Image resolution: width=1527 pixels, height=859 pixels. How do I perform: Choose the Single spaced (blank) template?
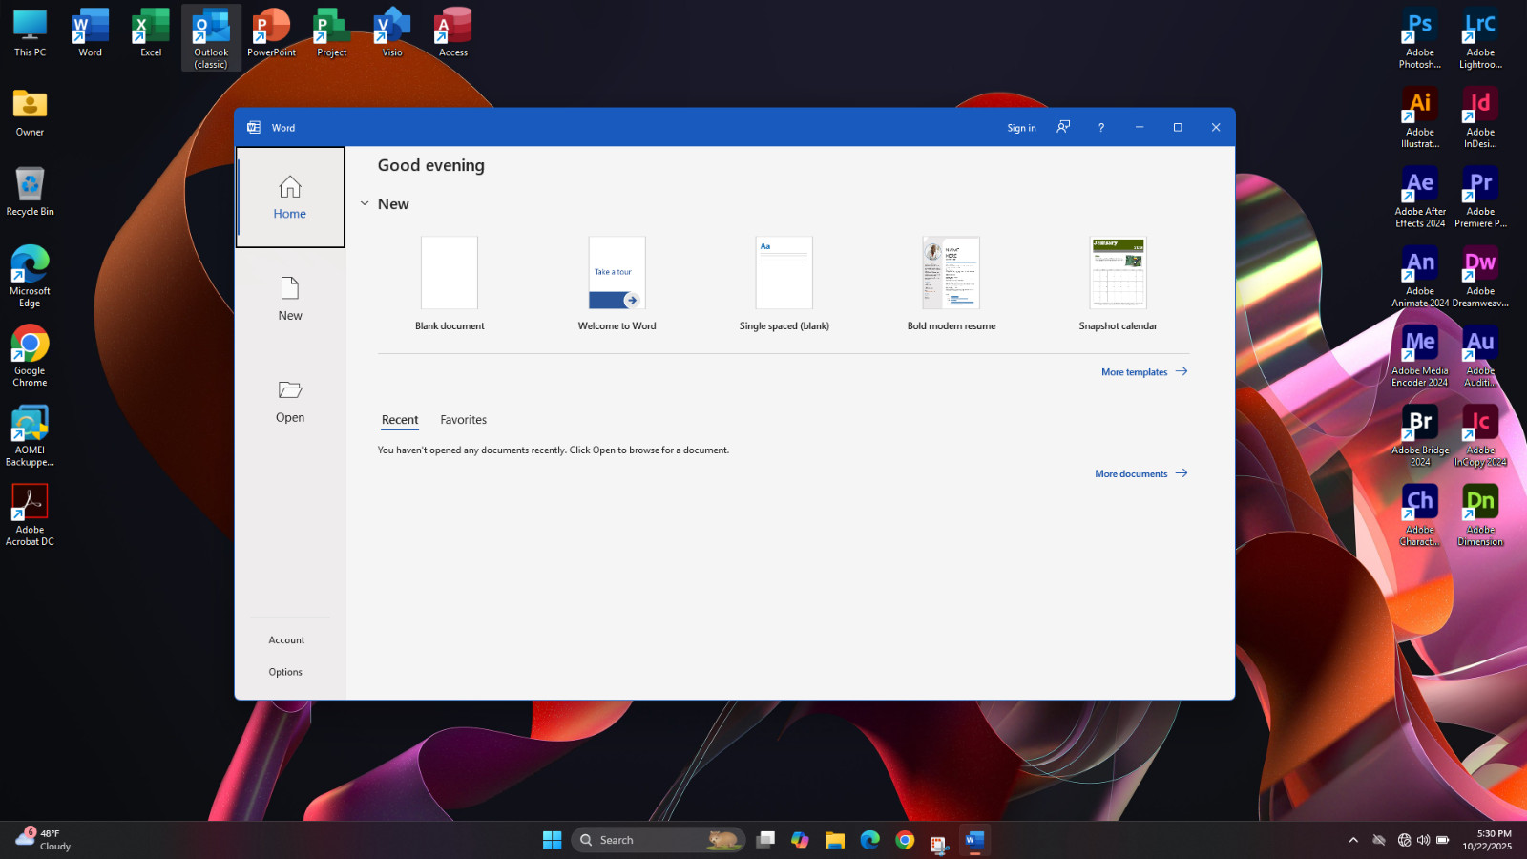[784, 273]
